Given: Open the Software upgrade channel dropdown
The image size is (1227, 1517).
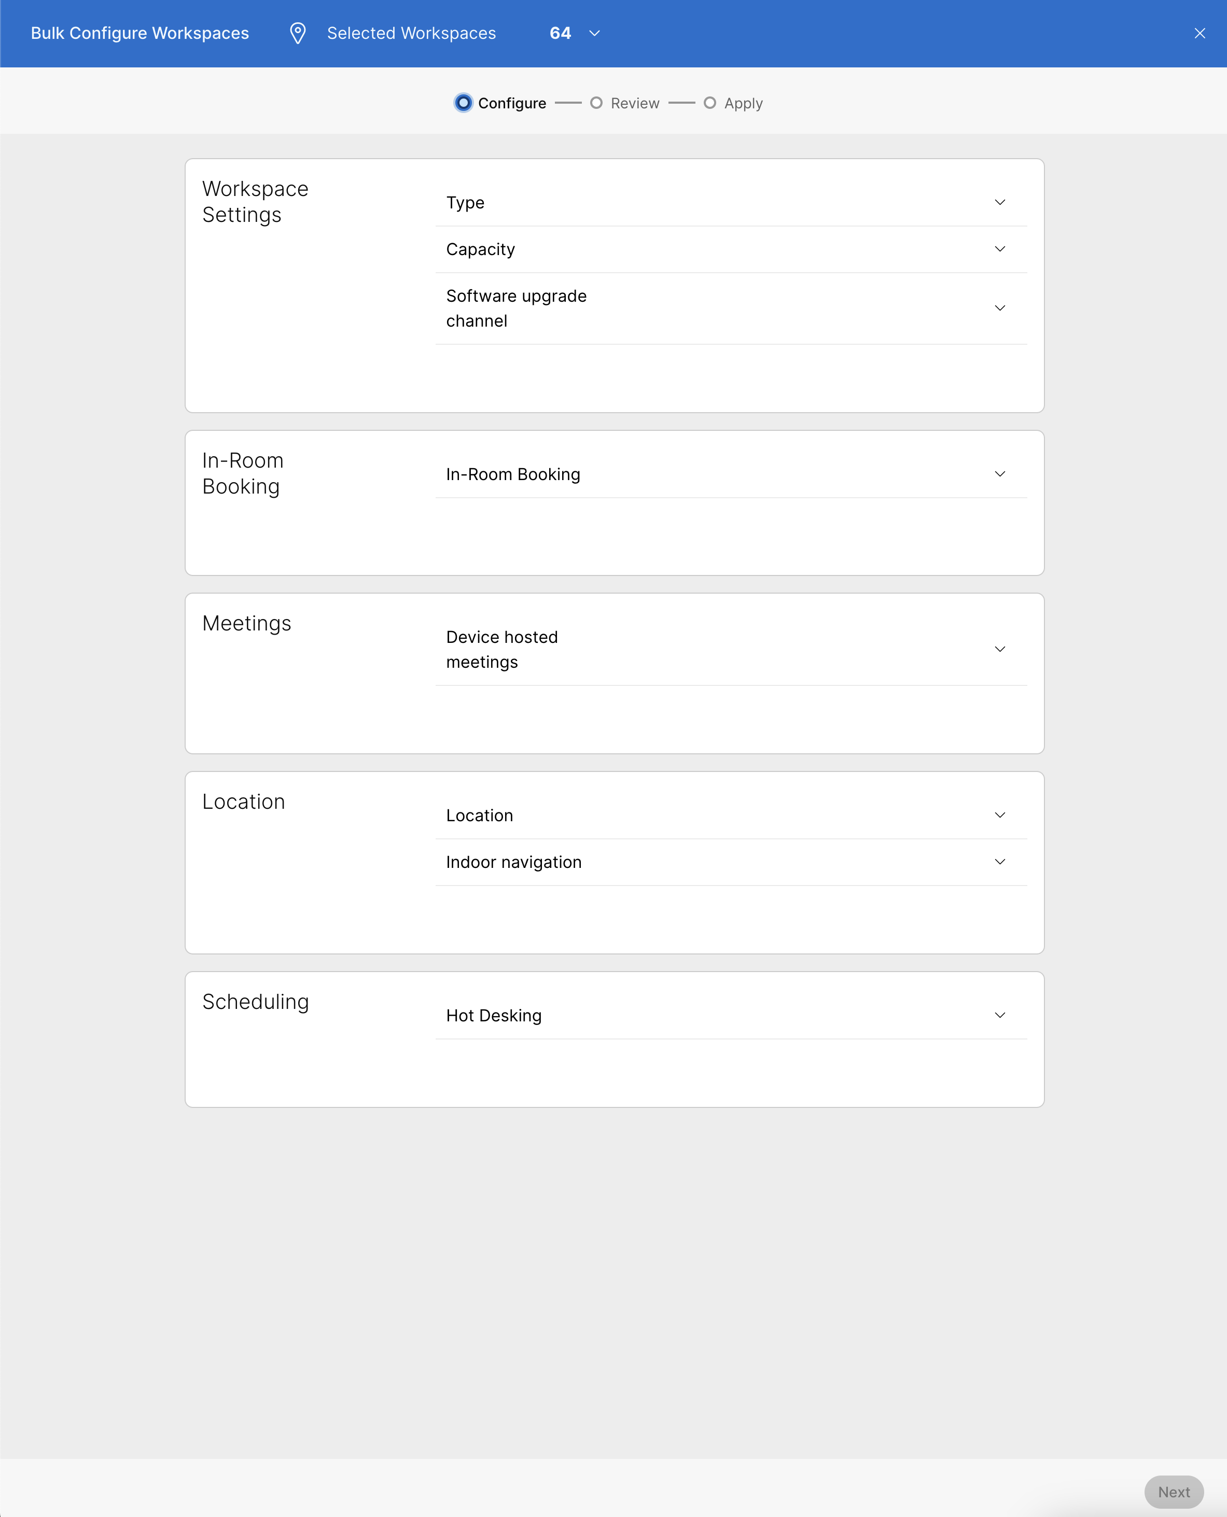Looking at the screenshot, I should pyautogui.click(x=1000, y=308).
